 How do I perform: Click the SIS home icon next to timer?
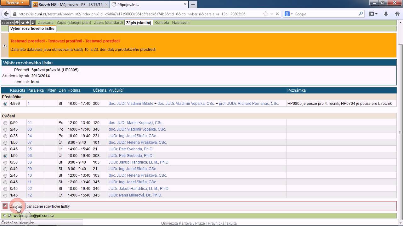(x=17, y=23)
